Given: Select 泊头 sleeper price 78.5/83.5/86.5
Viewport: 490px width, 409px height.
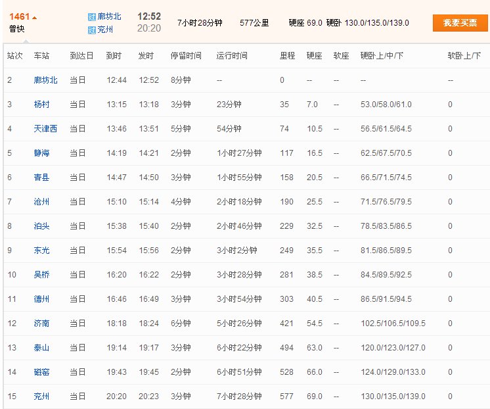Looking at the screenshot, I should (x=386, y=226).
